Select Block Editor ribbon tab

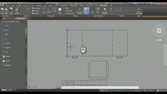(103, 6)
